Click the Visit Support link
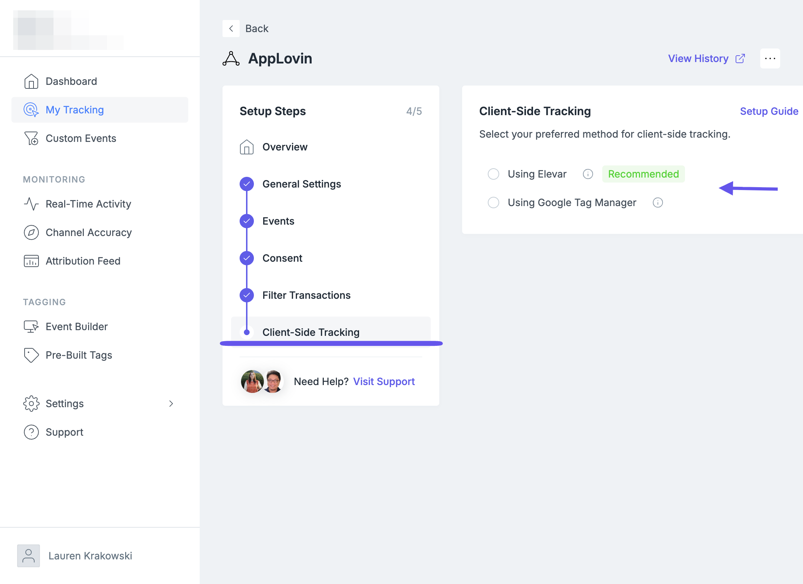Viewport: 803px width, 584px height. (x=384, y=381)
